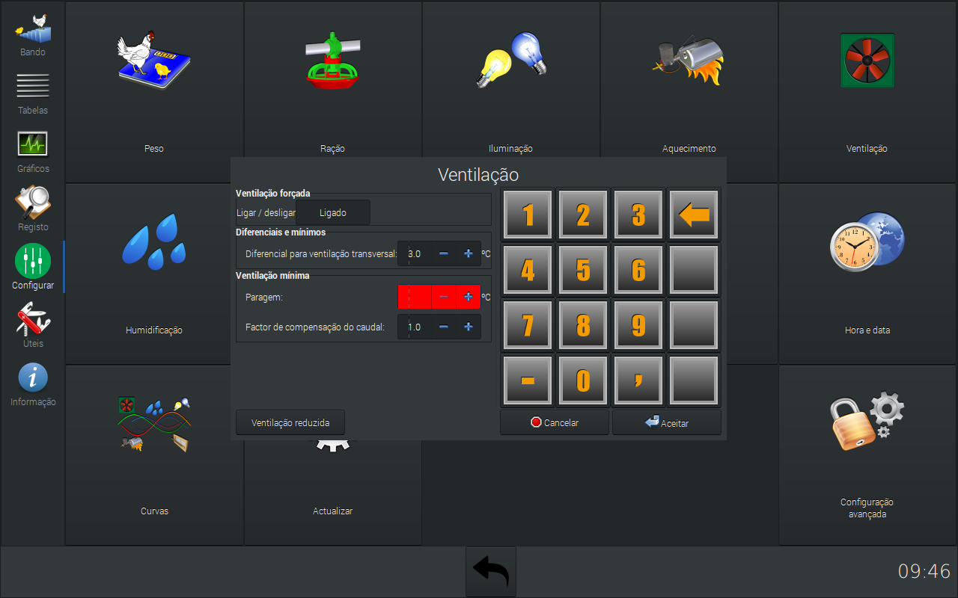
Task: Click the keypad decimal comma key
Action: click(638, 380)
